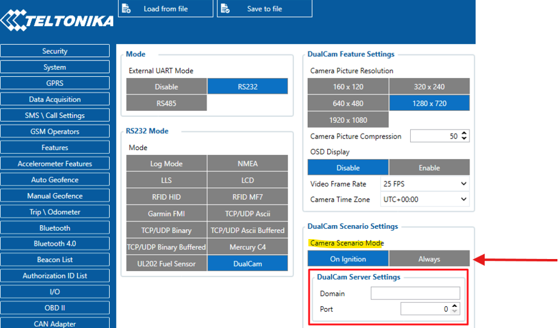Set picture resolution to 1280 x 720
This screenshot has width=558, height=328.
(x=429, y=103)
